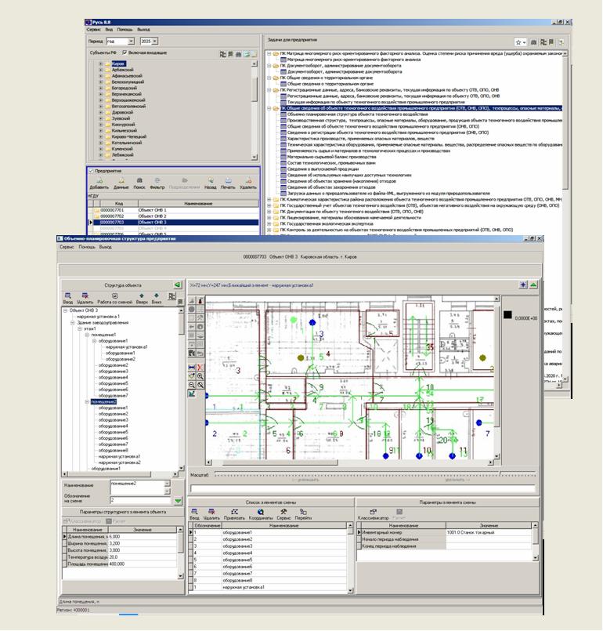603x631 pixels.
Task: Open the year dropdown showing 2025
Action: (x=150, y=40)
